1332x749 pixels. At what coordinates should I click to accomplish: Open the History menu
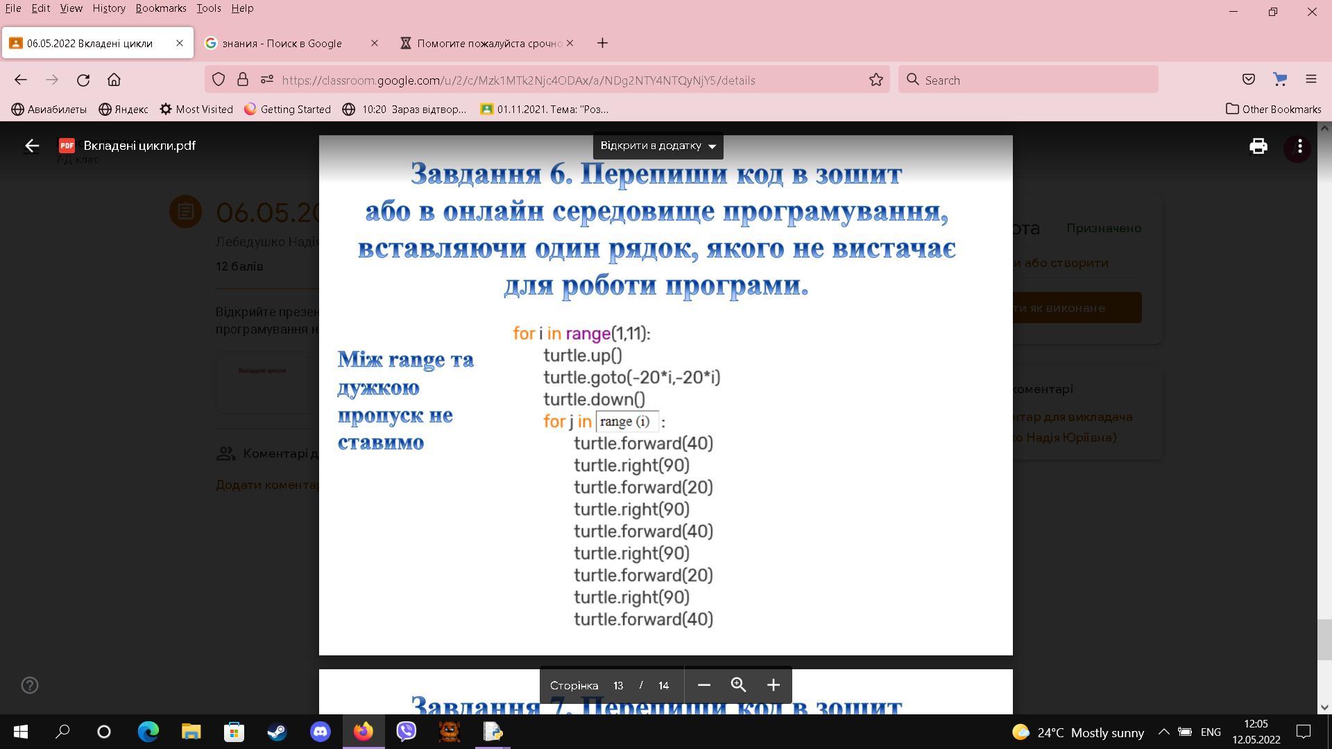coord(108,8)
